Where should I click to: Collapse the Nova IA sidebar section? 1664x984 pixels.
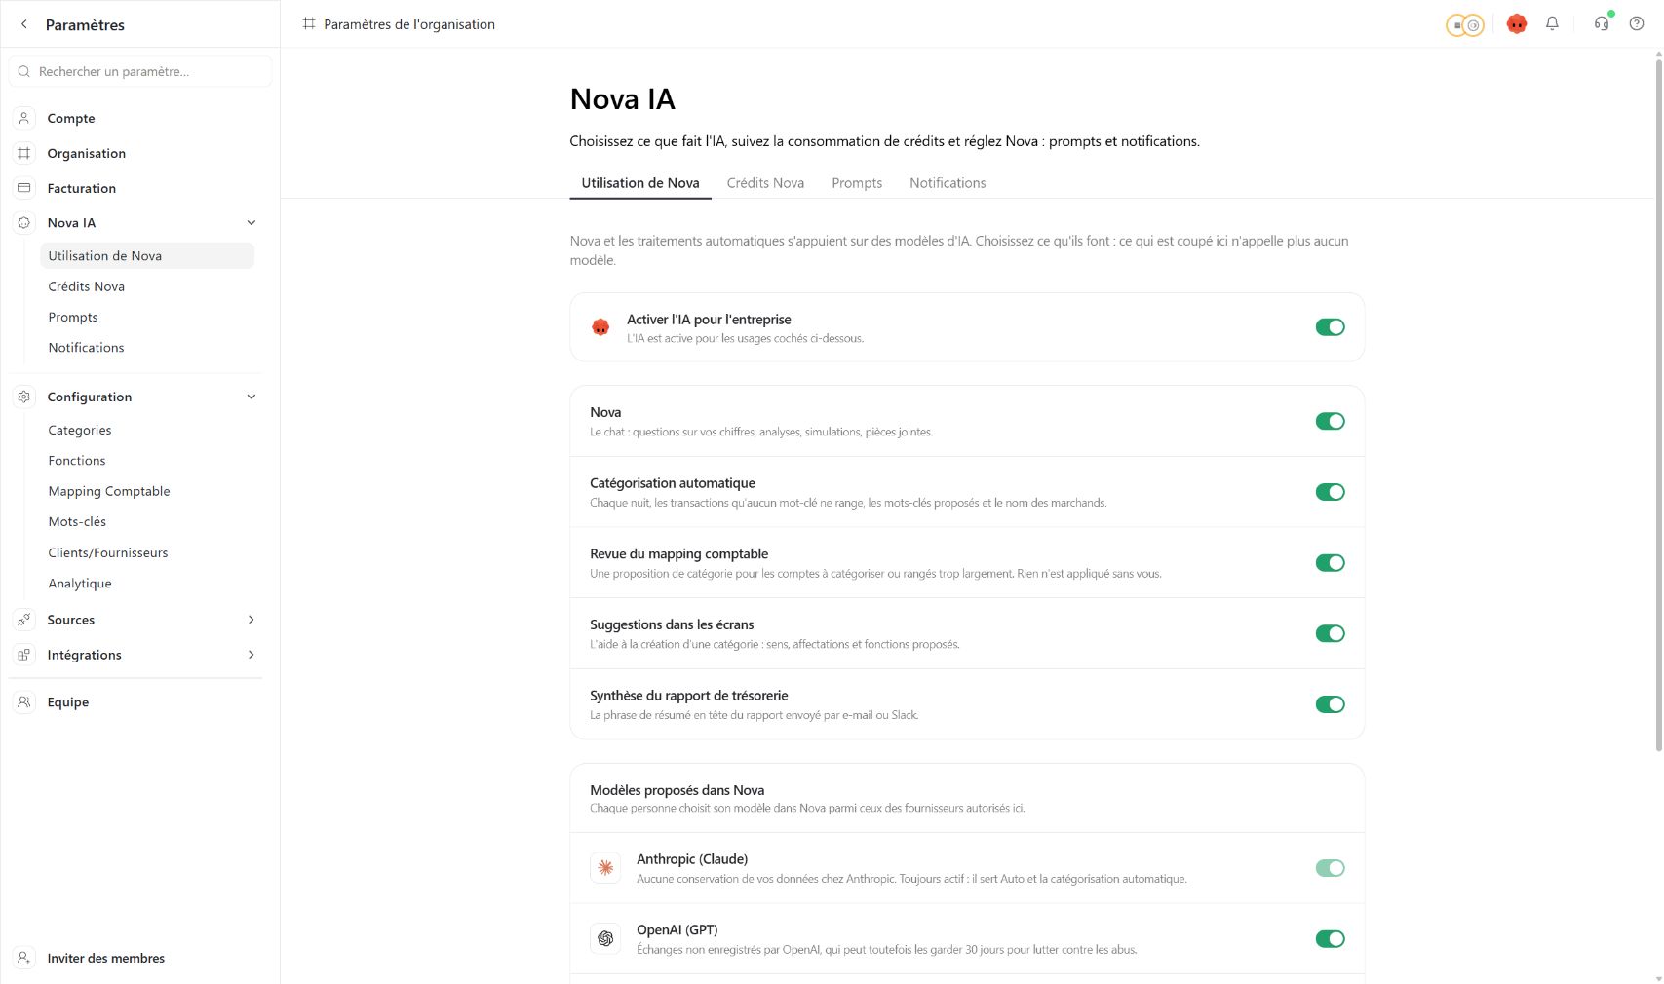click(x=252, y=223)
